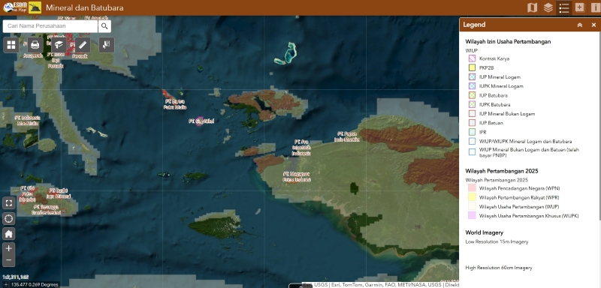The height and width of the screenshot is (288, 601).
Task: Open the Add Data plus icon
Action: [x=579, y=7]
